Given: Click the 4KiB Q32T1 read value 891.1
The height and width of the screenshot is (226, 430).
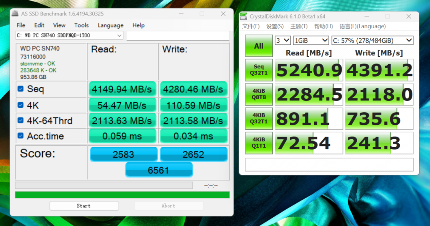Looking at the screenshot, I should click(309, 119).
